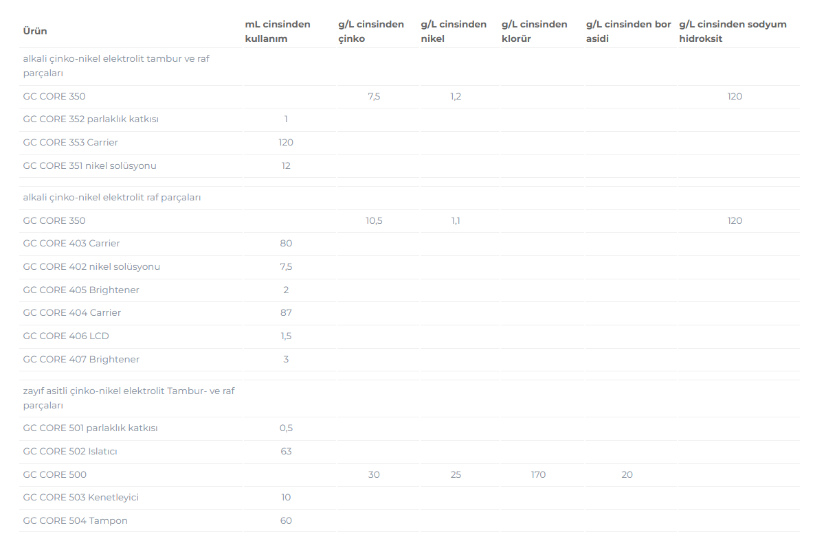This screenshot has height=554, width=826.
Task: Select the klorür value 170 cell
Action: pyautogui.click(x=538, y=474)
